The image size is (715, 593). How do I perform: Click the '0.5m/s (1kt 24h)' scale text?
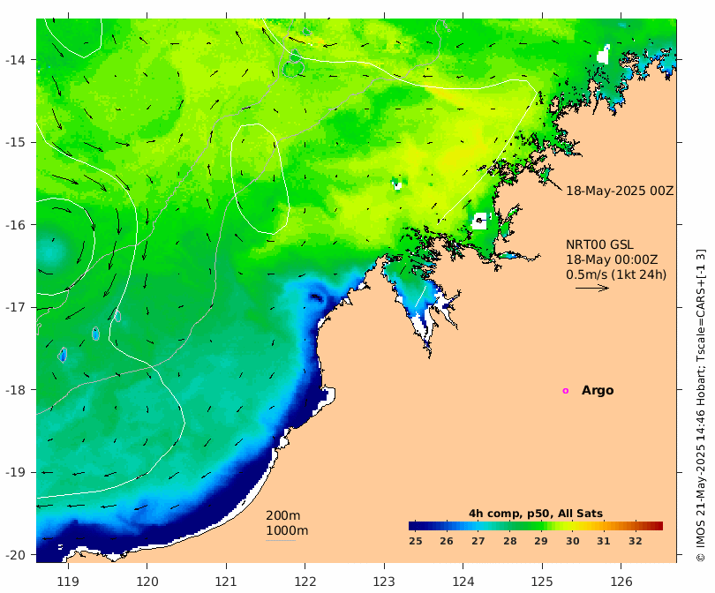click(616, 274)
